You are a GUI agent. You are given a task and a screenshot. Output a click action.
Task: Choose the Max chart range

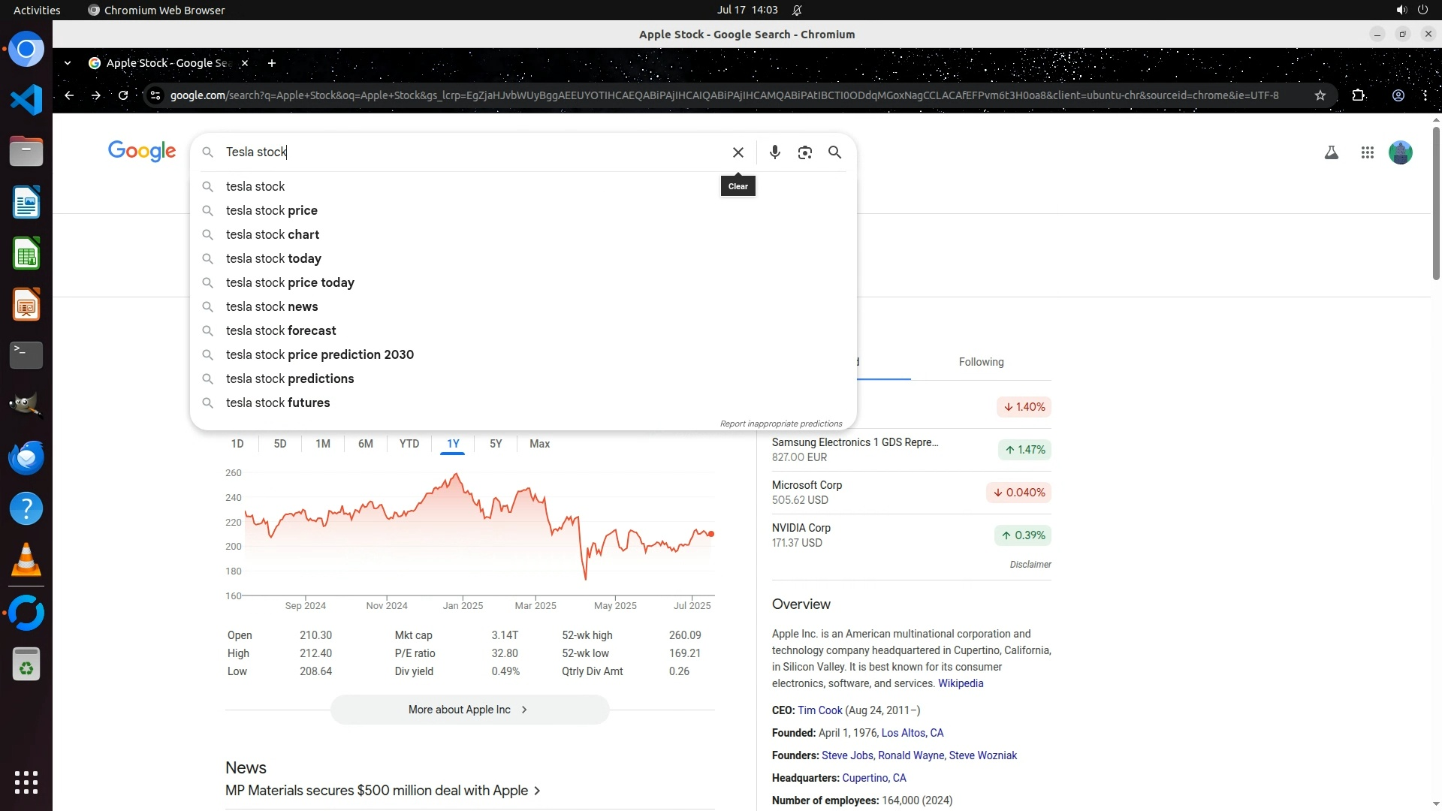coord(539,444)
